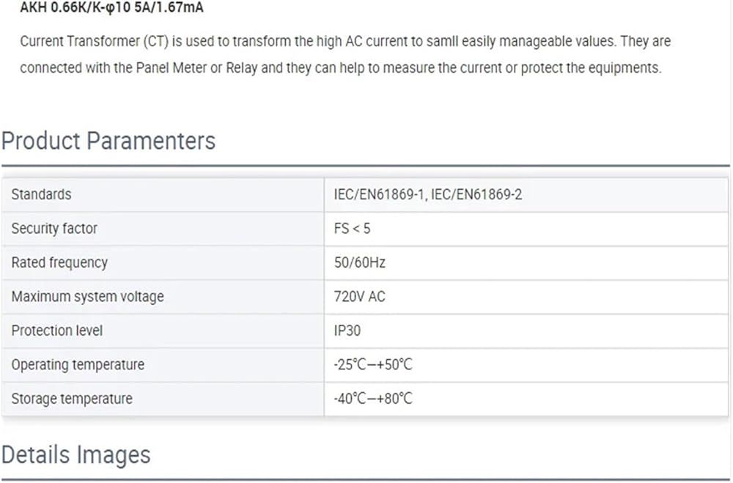Select the 50/60Hz value cell

(359, 262)
